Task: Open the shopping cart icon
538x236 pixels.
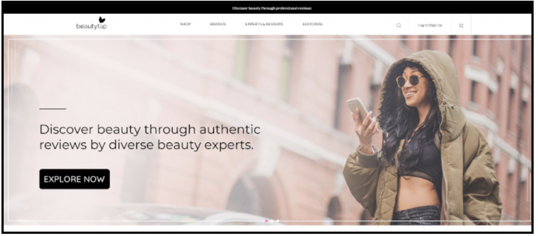Action: point(461,25)
